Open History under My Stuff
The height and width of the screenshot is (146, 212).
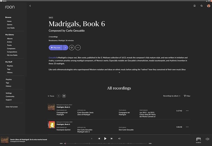tap(10, 73)
